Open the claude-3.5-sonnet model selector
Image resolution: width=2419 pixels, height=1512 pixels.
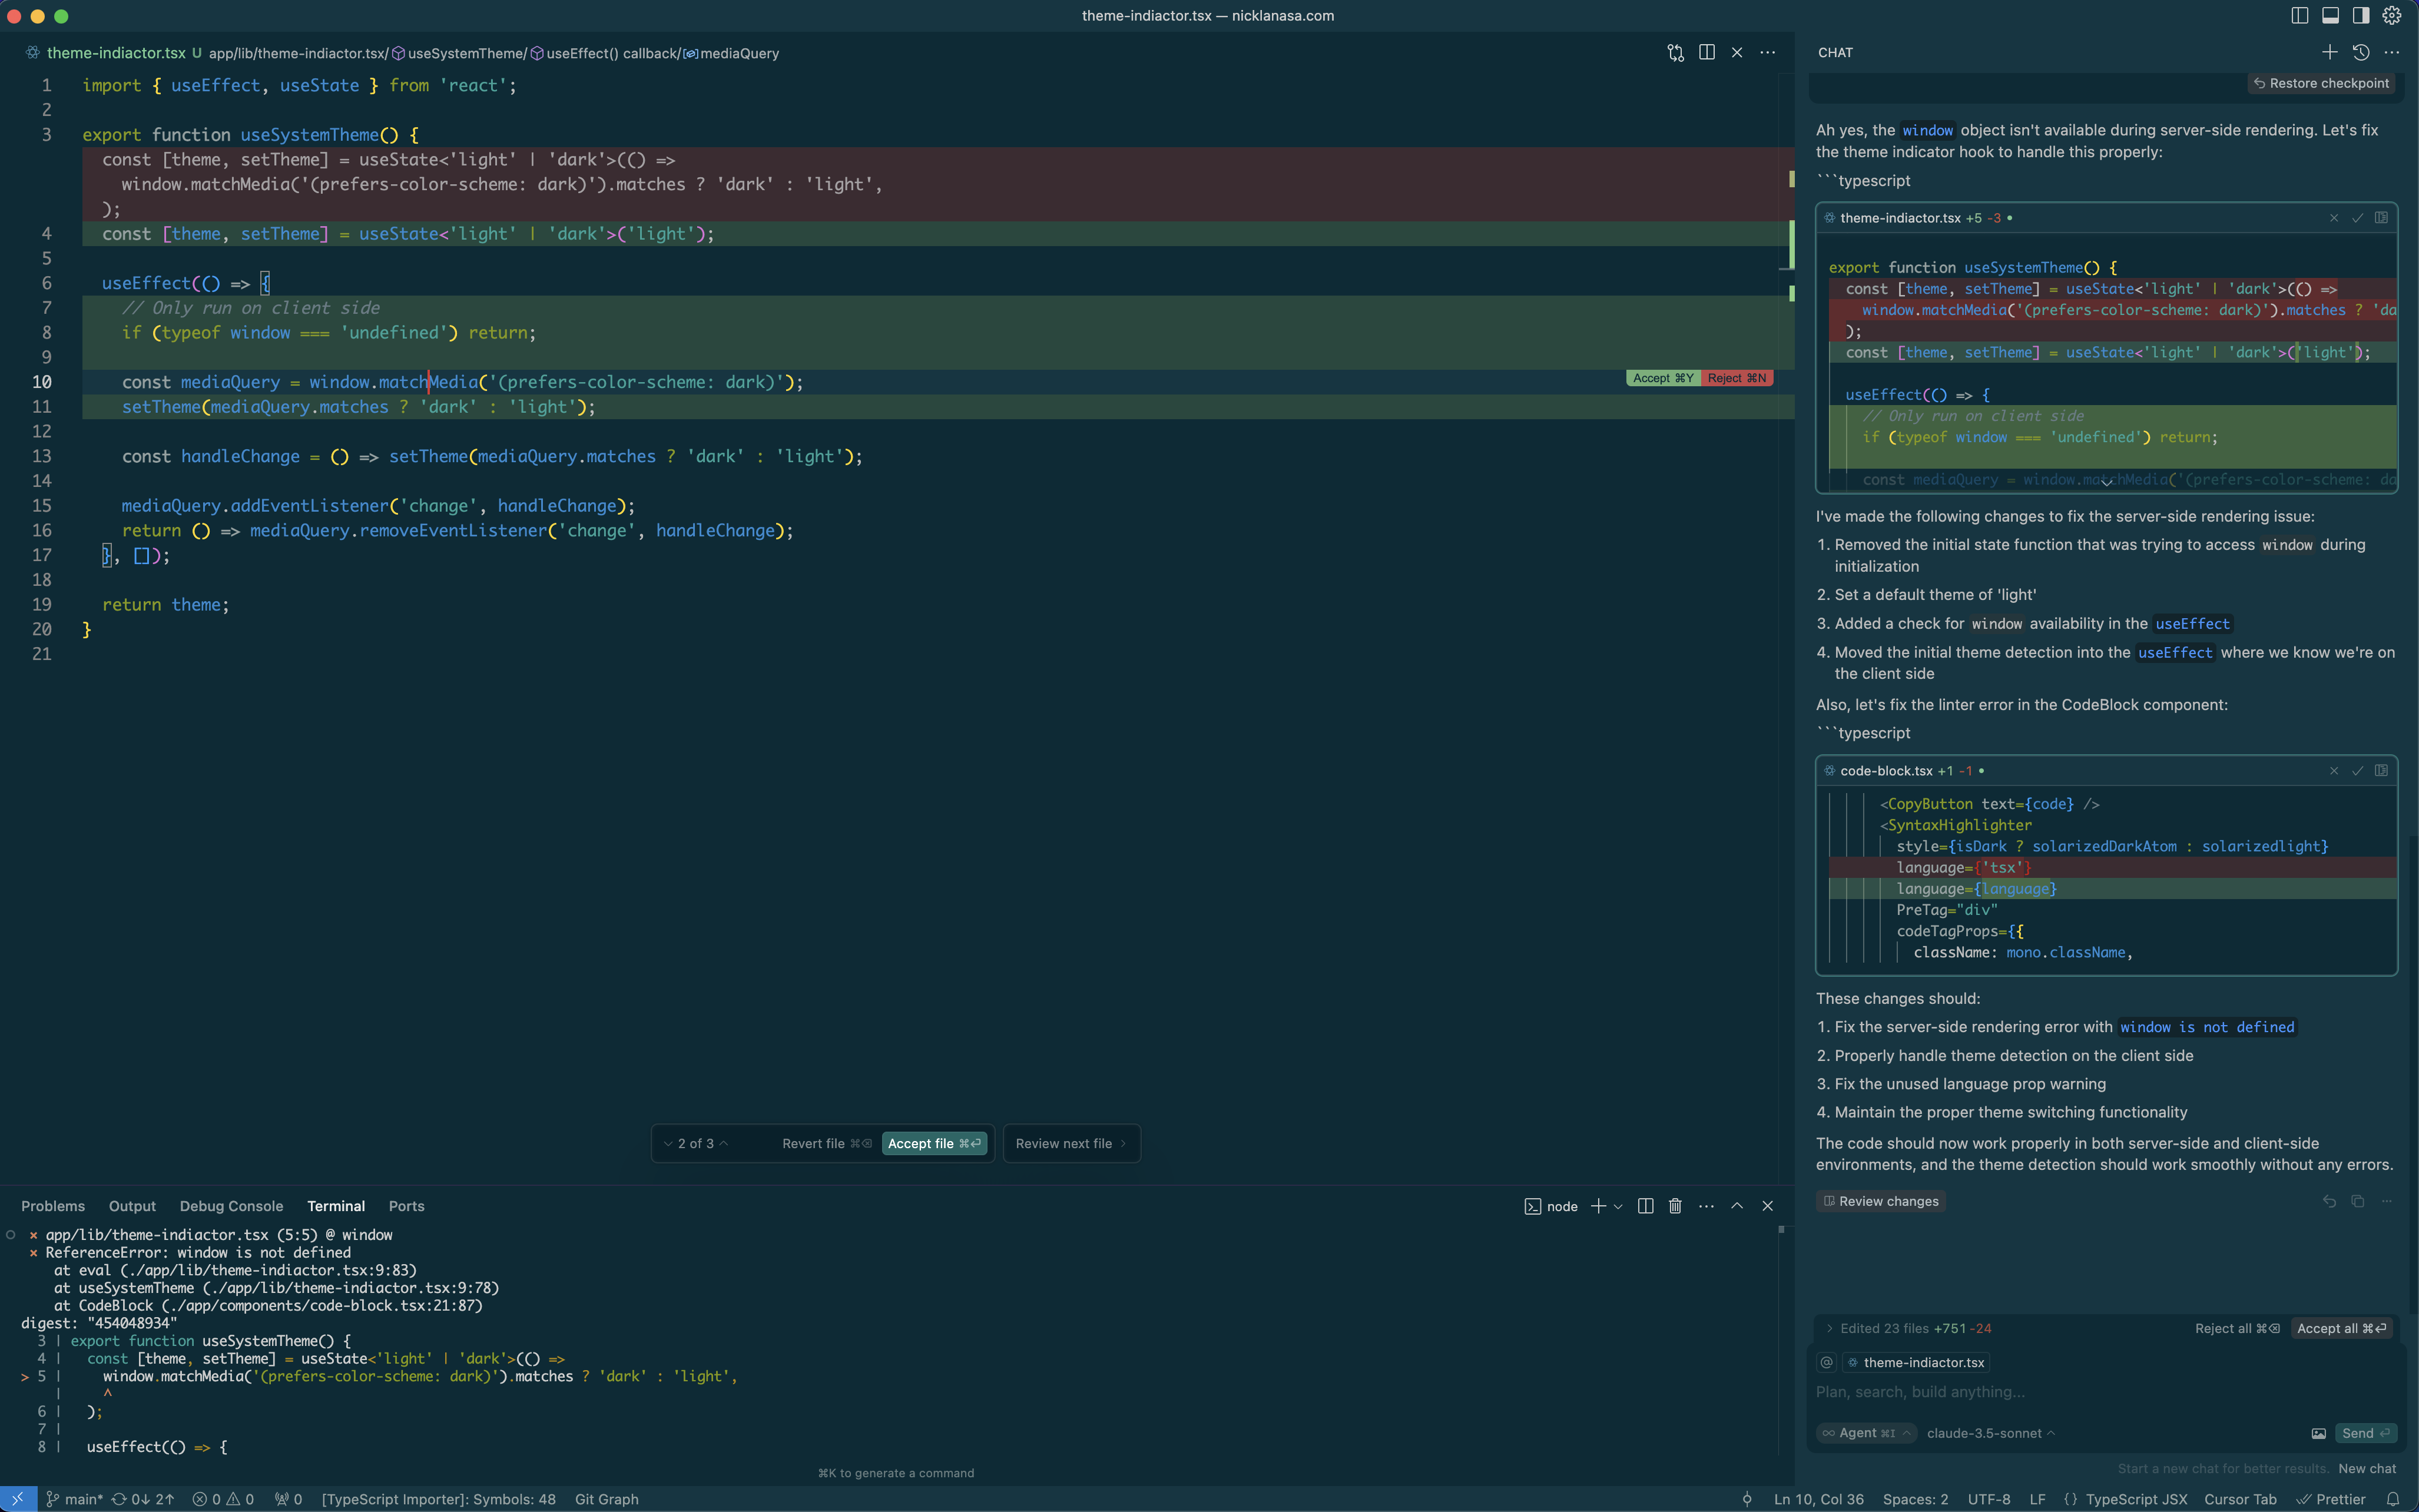[1990, 1433]
